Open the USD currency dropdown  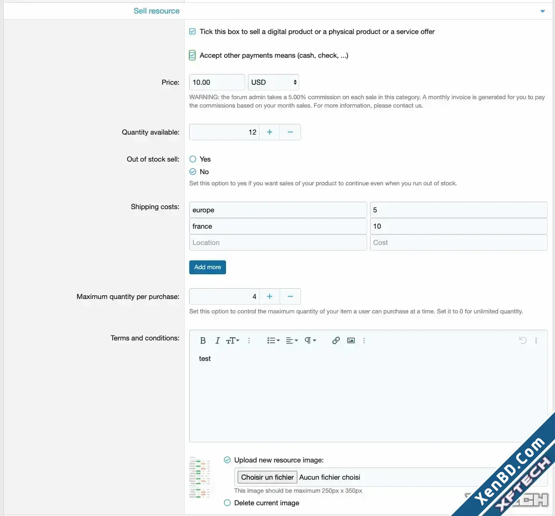click(273, 82)
